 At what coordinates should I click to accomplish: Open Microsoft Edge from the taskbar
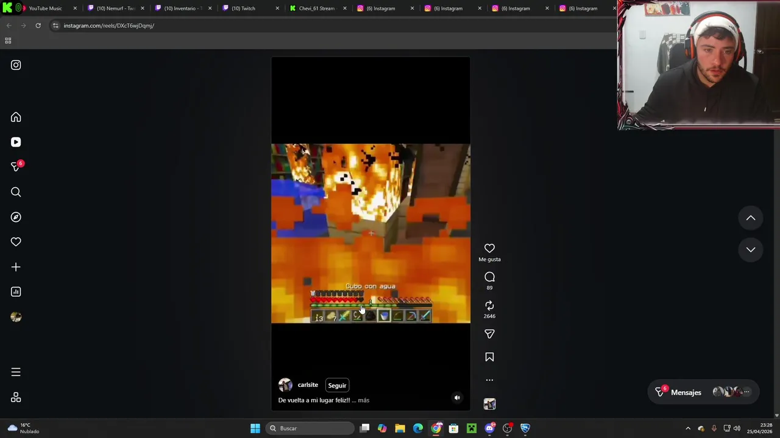tap(418, 428)
